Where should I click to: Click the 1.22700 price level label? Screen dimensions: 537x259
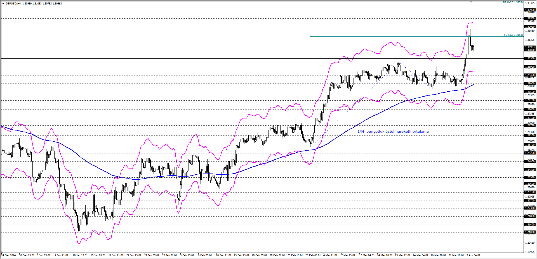pyautogui.click(x=530, y=201)
